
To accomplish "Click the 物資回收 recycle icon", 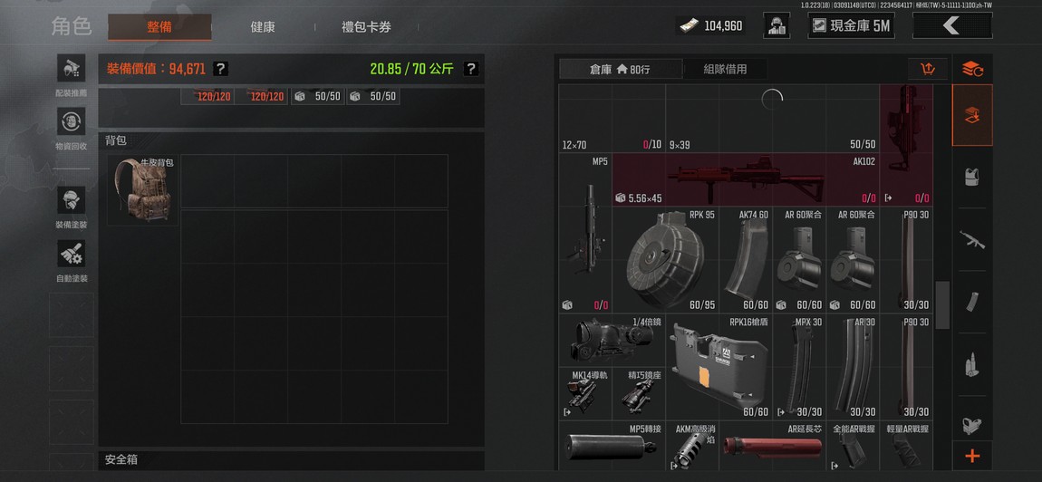I will pos(71,122).
